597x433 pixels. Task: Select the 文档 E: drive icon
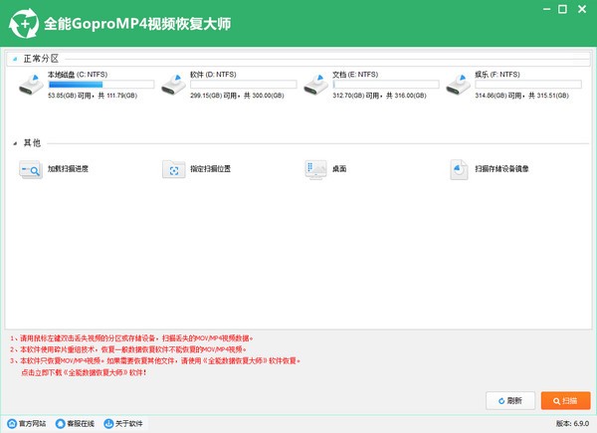(x=316, y=85)
